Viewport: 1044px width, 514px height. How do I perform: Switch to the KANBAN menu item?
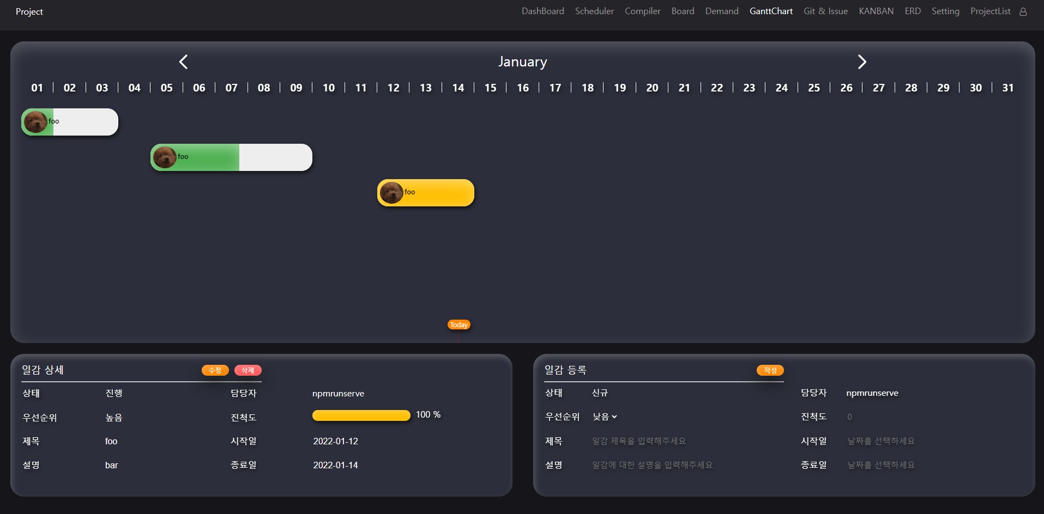[x=876, y=11]
